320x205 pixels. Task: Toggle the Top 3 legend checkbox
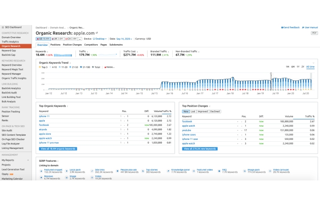pyautogui.click(x=40, y=67)
